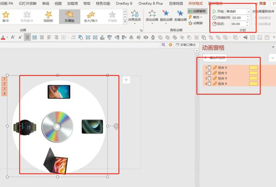
Task: Click 播放所选项 play selected button
Action: (x=215, y=58)
